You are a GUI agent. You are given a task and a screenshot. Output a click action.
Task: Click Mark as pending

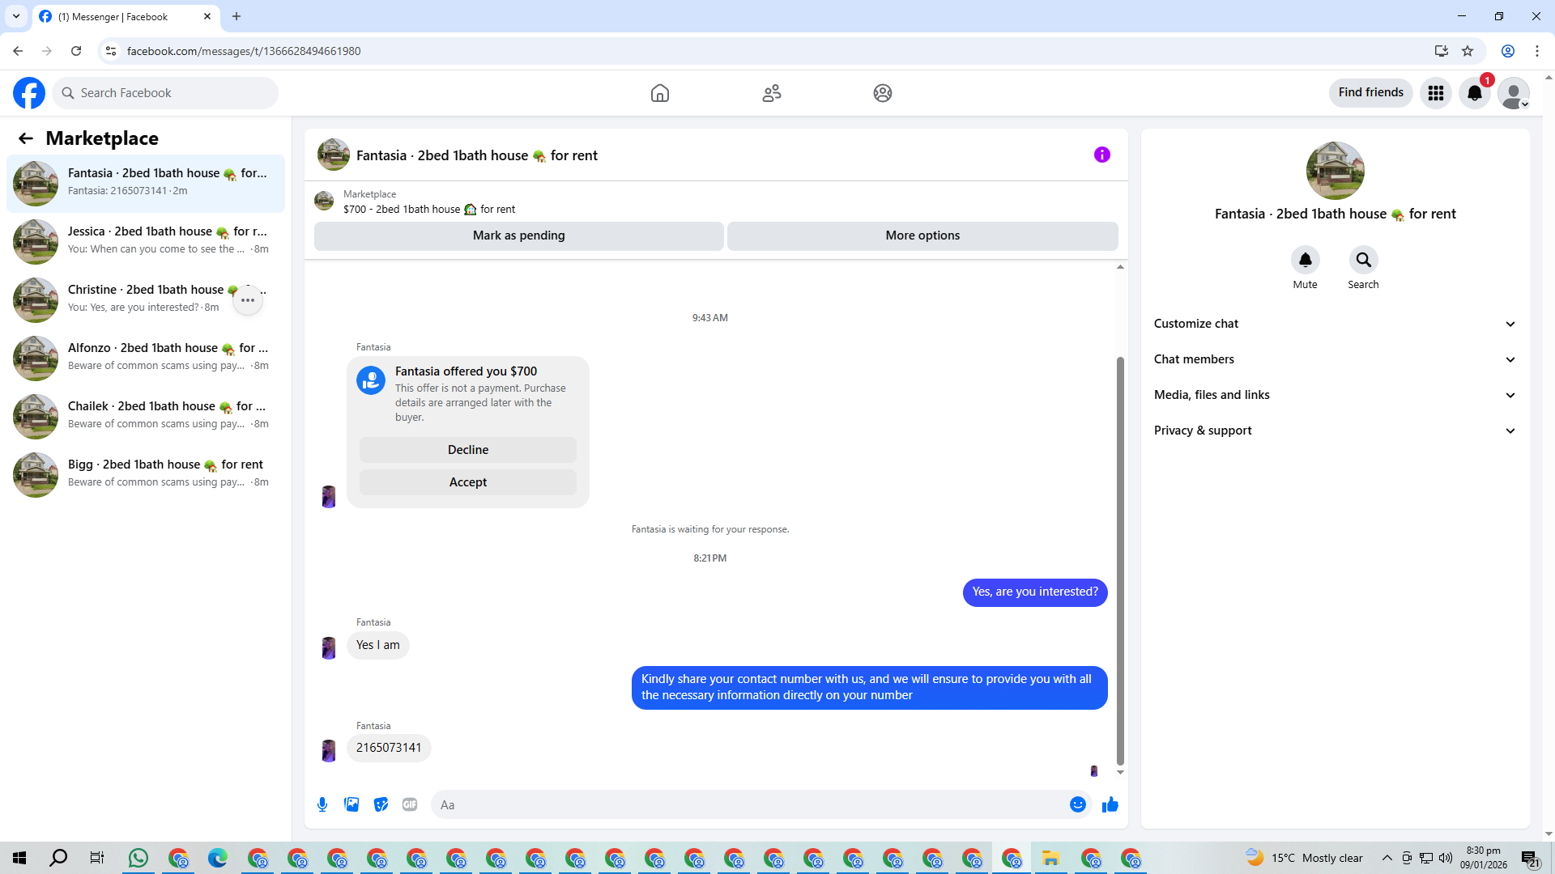[x=518, y=235]
